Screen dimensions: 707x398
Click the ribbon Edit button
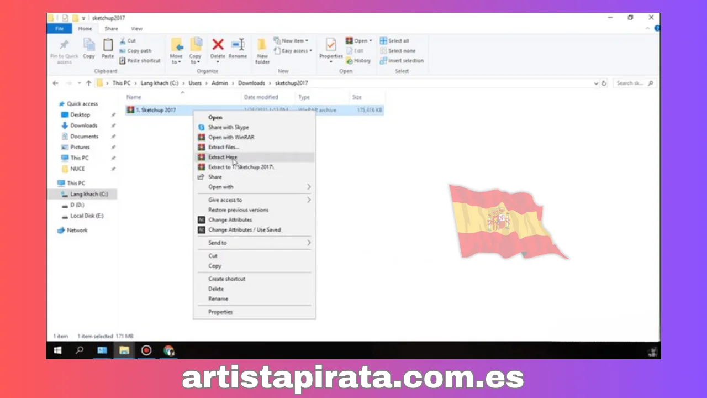click(x=355, y=51)
